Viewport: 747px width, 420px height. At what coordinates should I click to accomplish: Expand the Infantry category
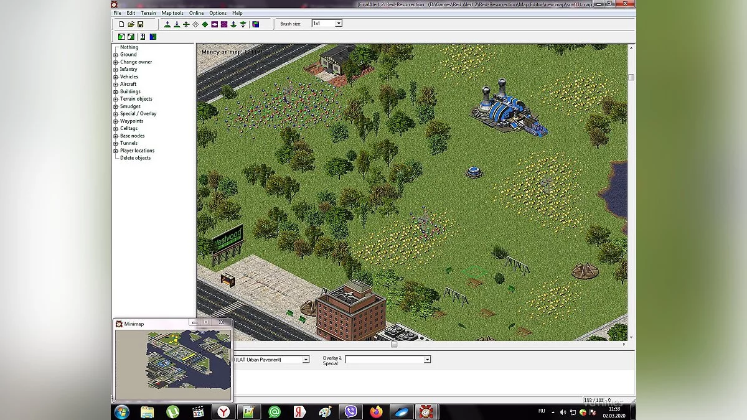116,69
